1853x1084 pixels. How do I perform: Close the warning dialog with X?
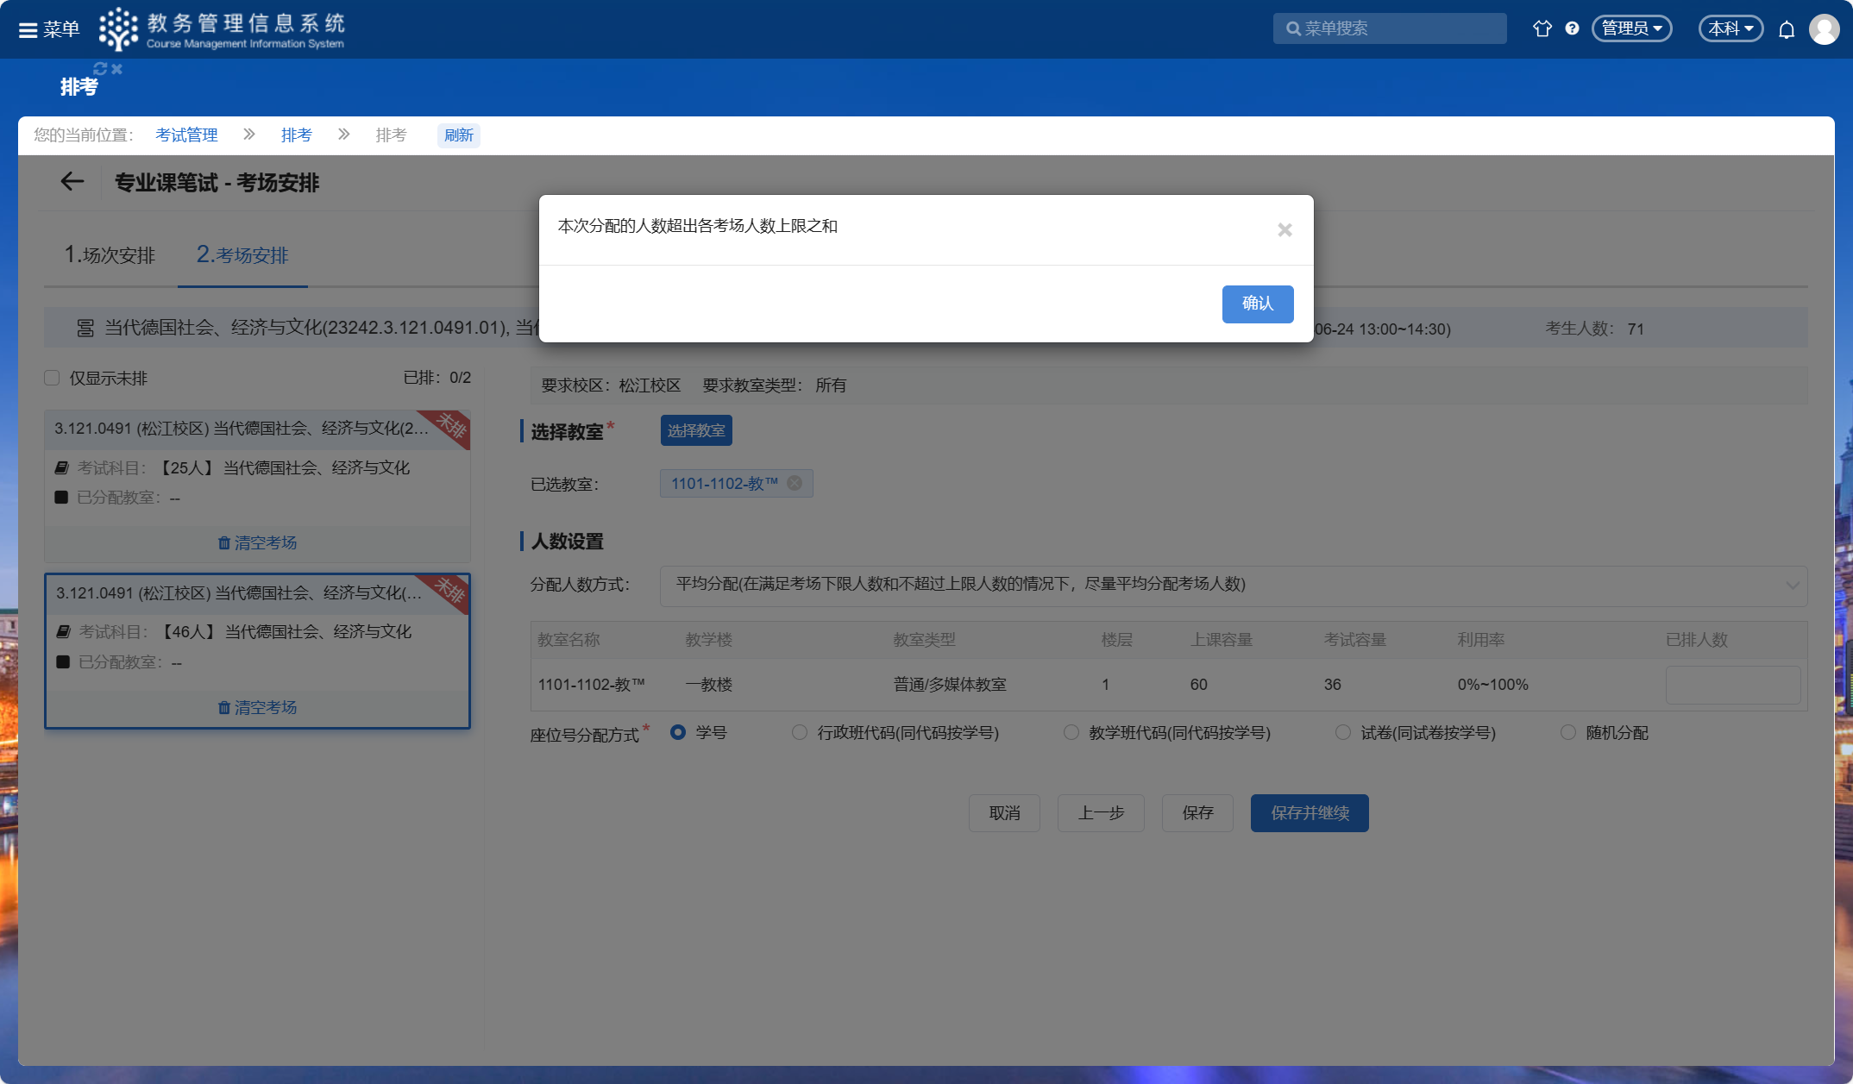pyautogui.click(x=1285, y=230)
